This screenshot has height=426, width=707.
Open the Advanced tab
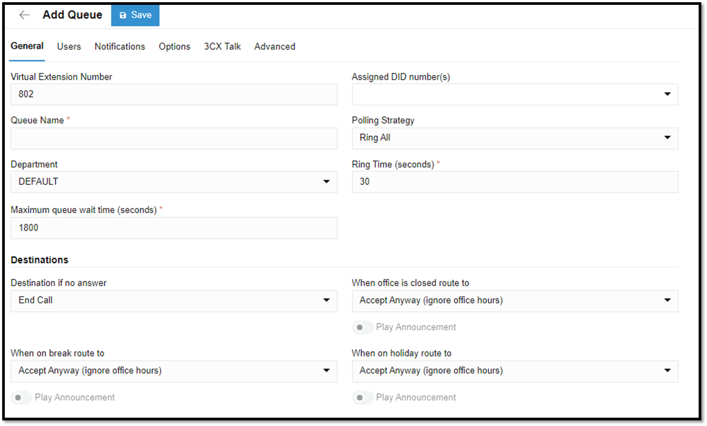point(274,46)
